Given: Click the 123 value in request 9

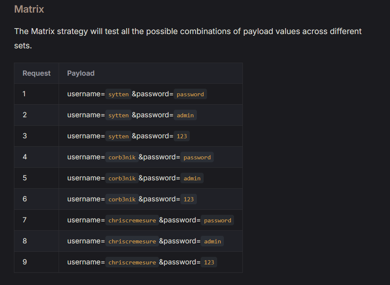Looking at the screenshot, I should (x=209, y=262).
